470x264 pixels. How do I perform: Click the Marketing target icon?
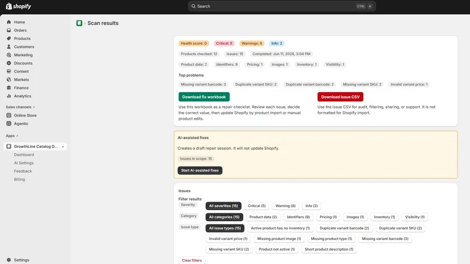(9, 55)
